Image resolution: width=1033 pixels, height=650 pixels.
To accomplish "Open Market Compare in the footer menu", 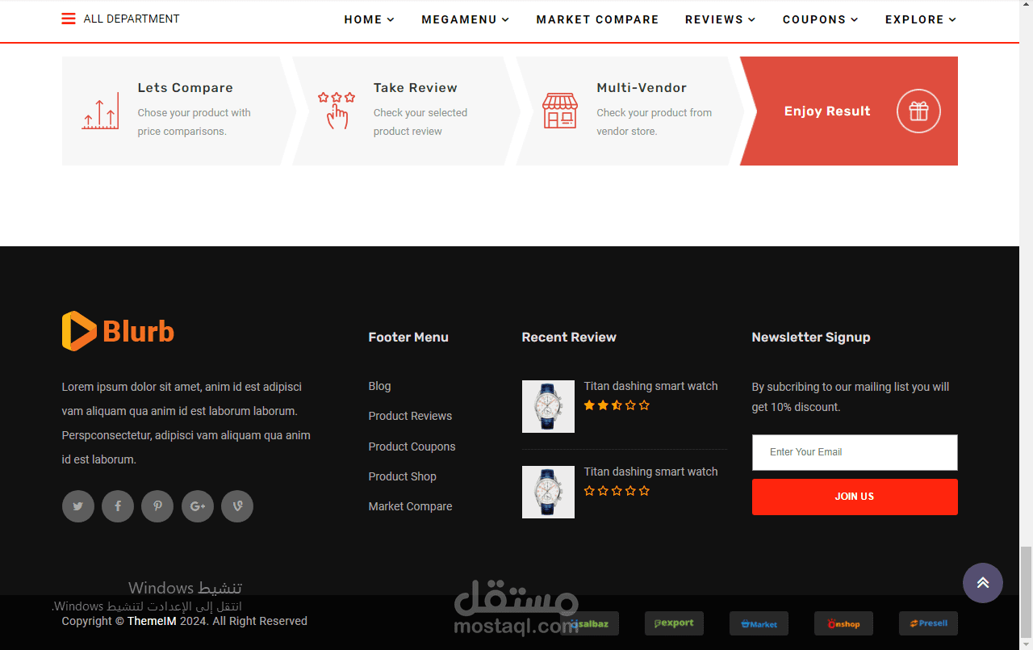I will (x=410, y=506).
